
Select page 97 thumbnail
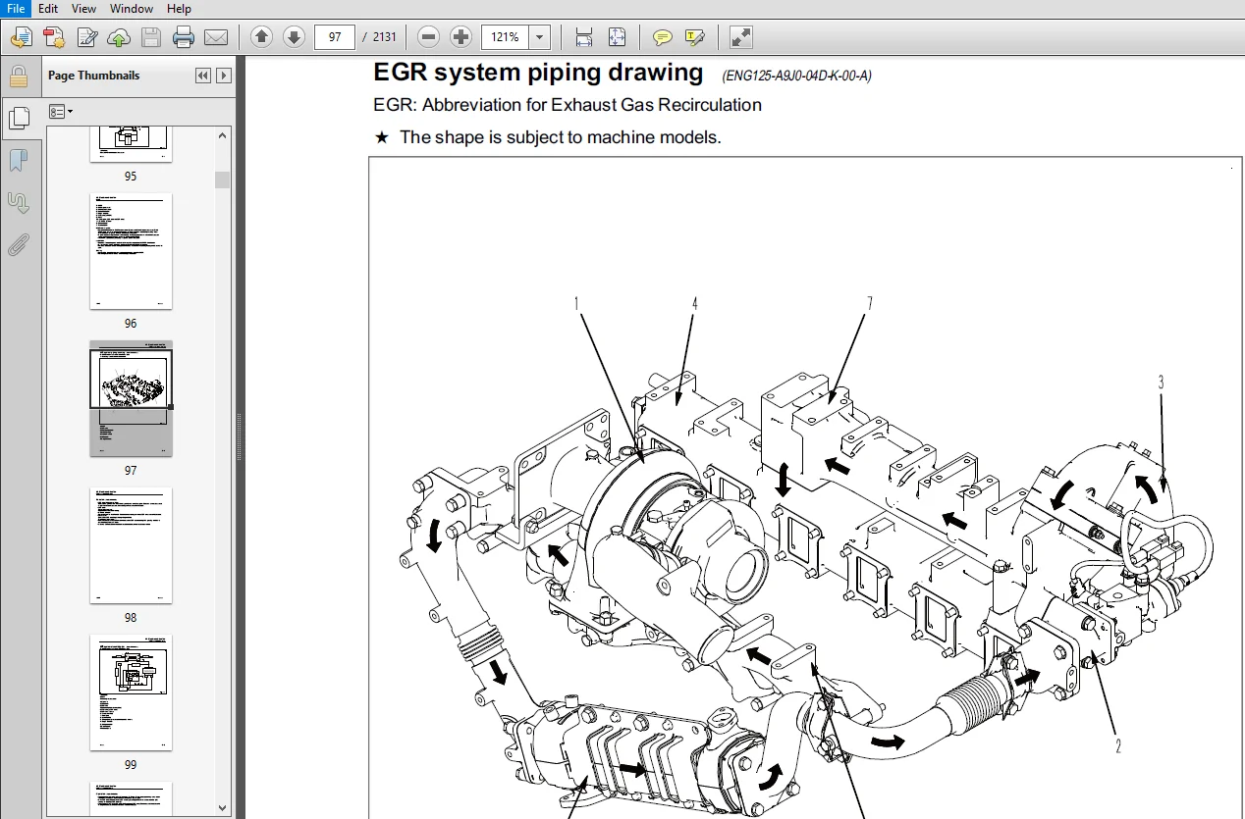pos(131,398)
